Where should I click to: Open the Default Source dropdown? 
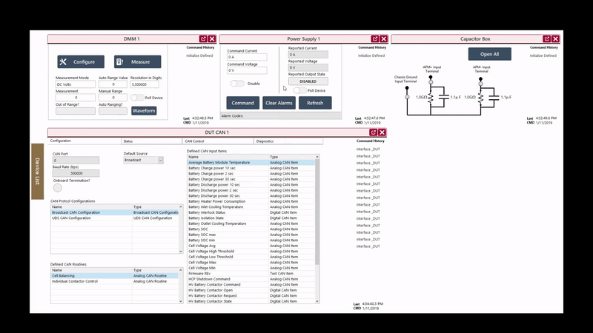[143, 160]
